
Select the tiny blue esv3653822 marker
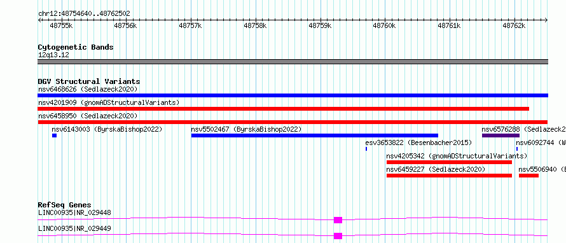tap(366, 149)
